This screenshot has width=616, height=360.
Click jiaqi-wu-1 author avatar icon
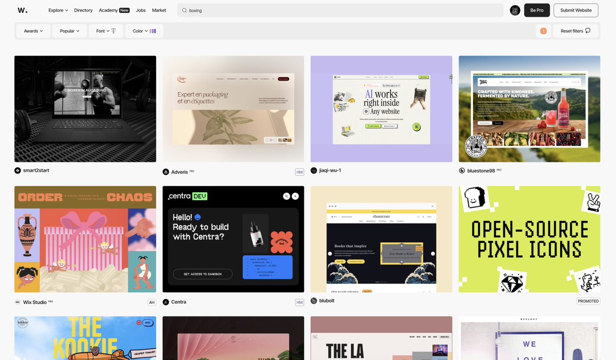click(314, 170)
